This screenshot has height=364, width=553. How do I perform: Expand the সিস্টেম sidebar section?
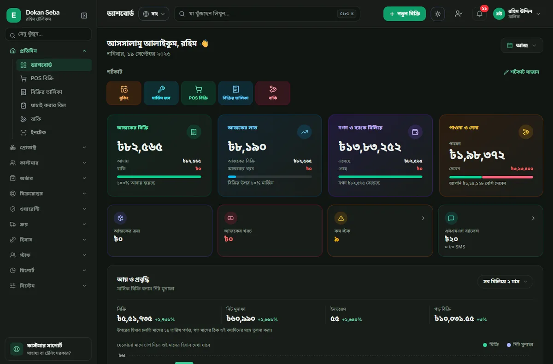[x=48, y=286]
